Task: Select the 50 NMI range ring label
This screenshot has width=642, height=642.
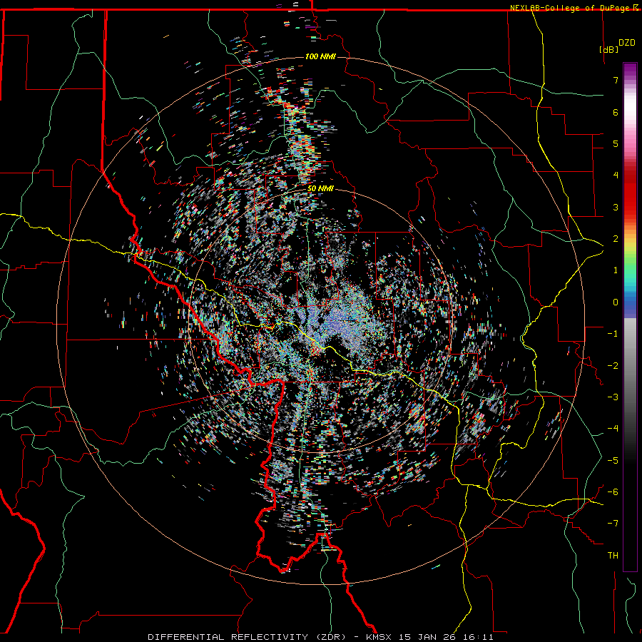Action: click(320, 188)
